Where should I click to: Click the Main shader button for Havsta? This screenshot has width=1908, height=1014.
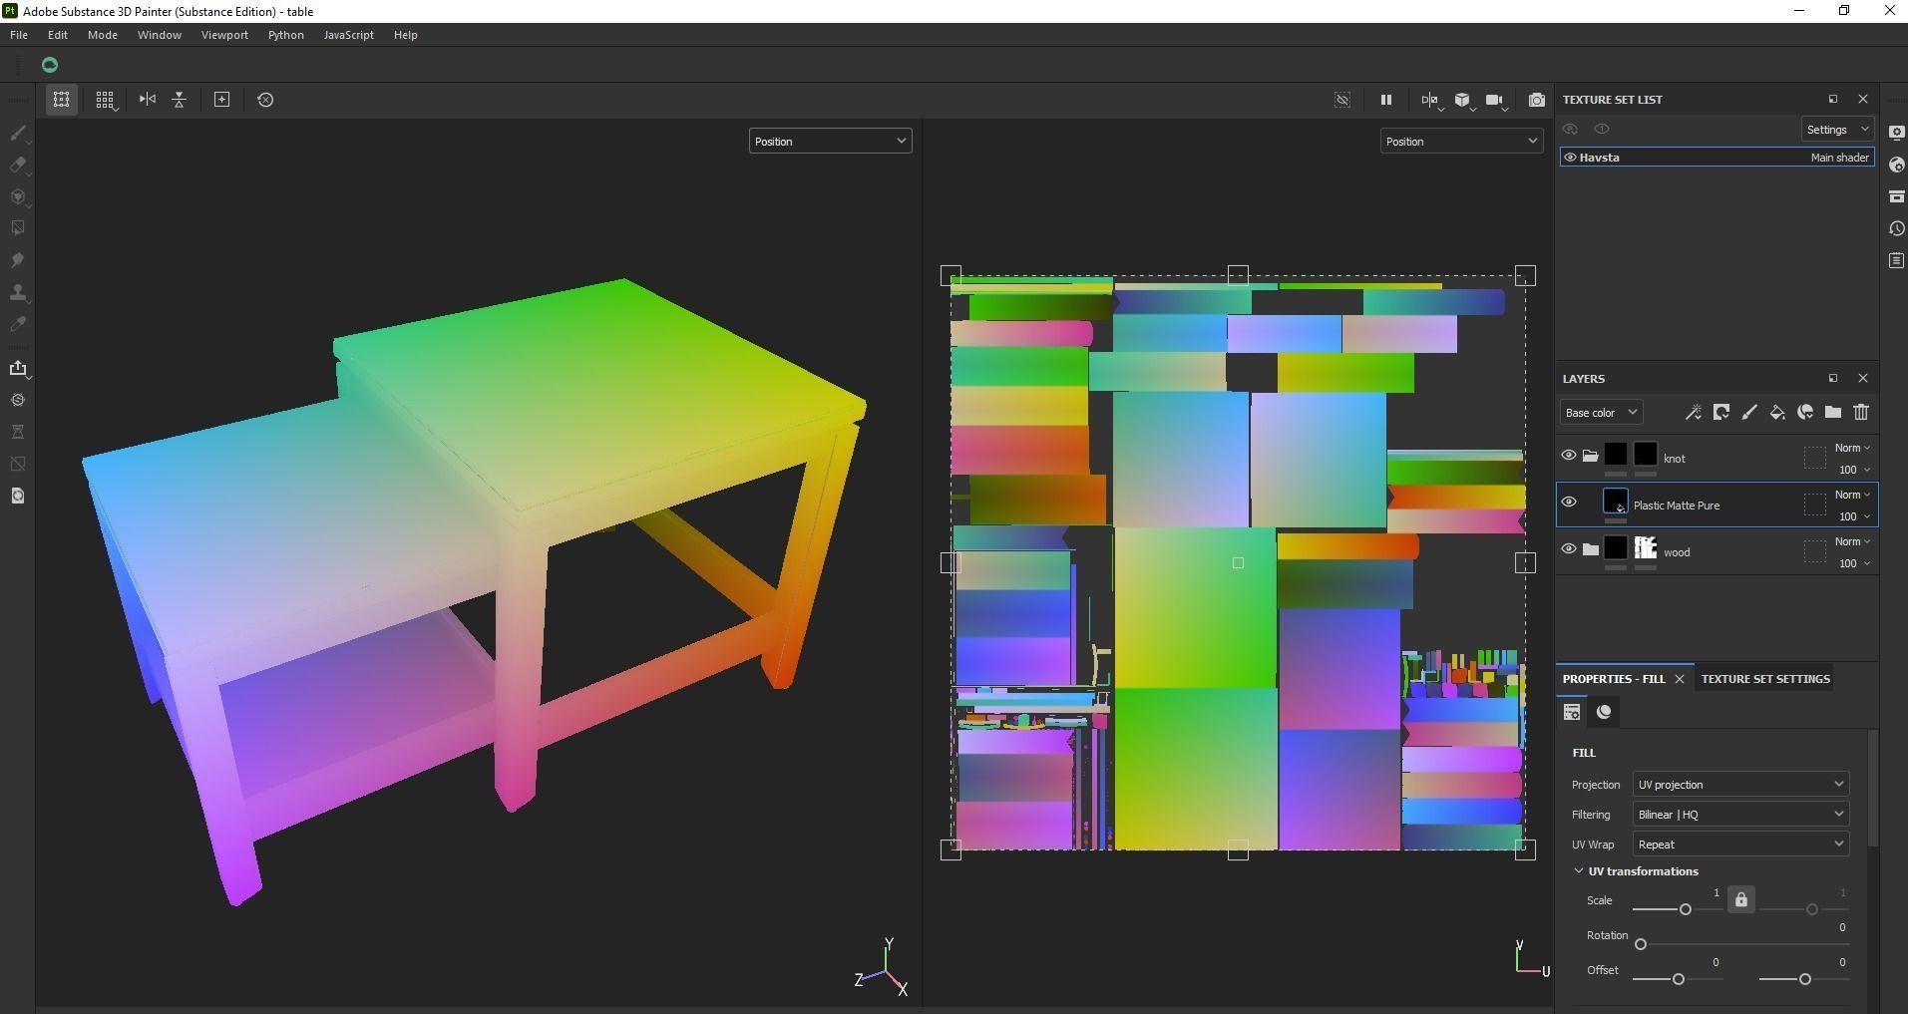(1840, 158)
